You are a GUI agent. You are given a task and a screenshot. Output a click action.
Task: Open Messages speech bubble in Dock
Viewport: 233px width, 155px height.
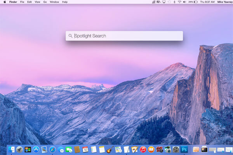pyautogui.click(x=61, y=150)
